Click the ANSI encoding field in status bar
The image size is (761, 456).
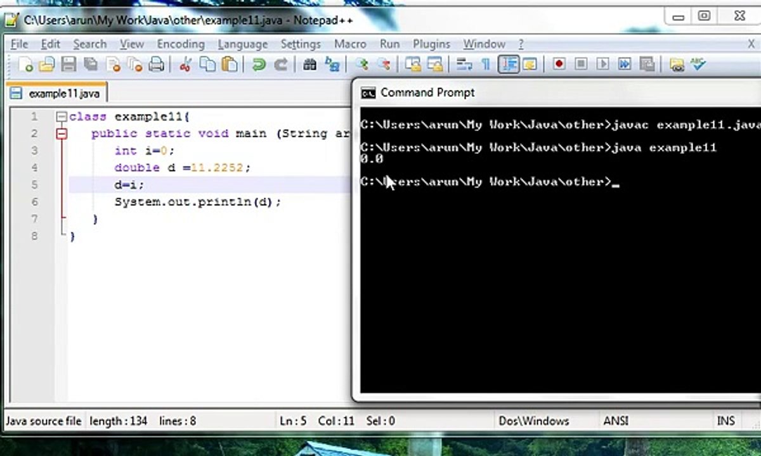[x=616, y=421]
